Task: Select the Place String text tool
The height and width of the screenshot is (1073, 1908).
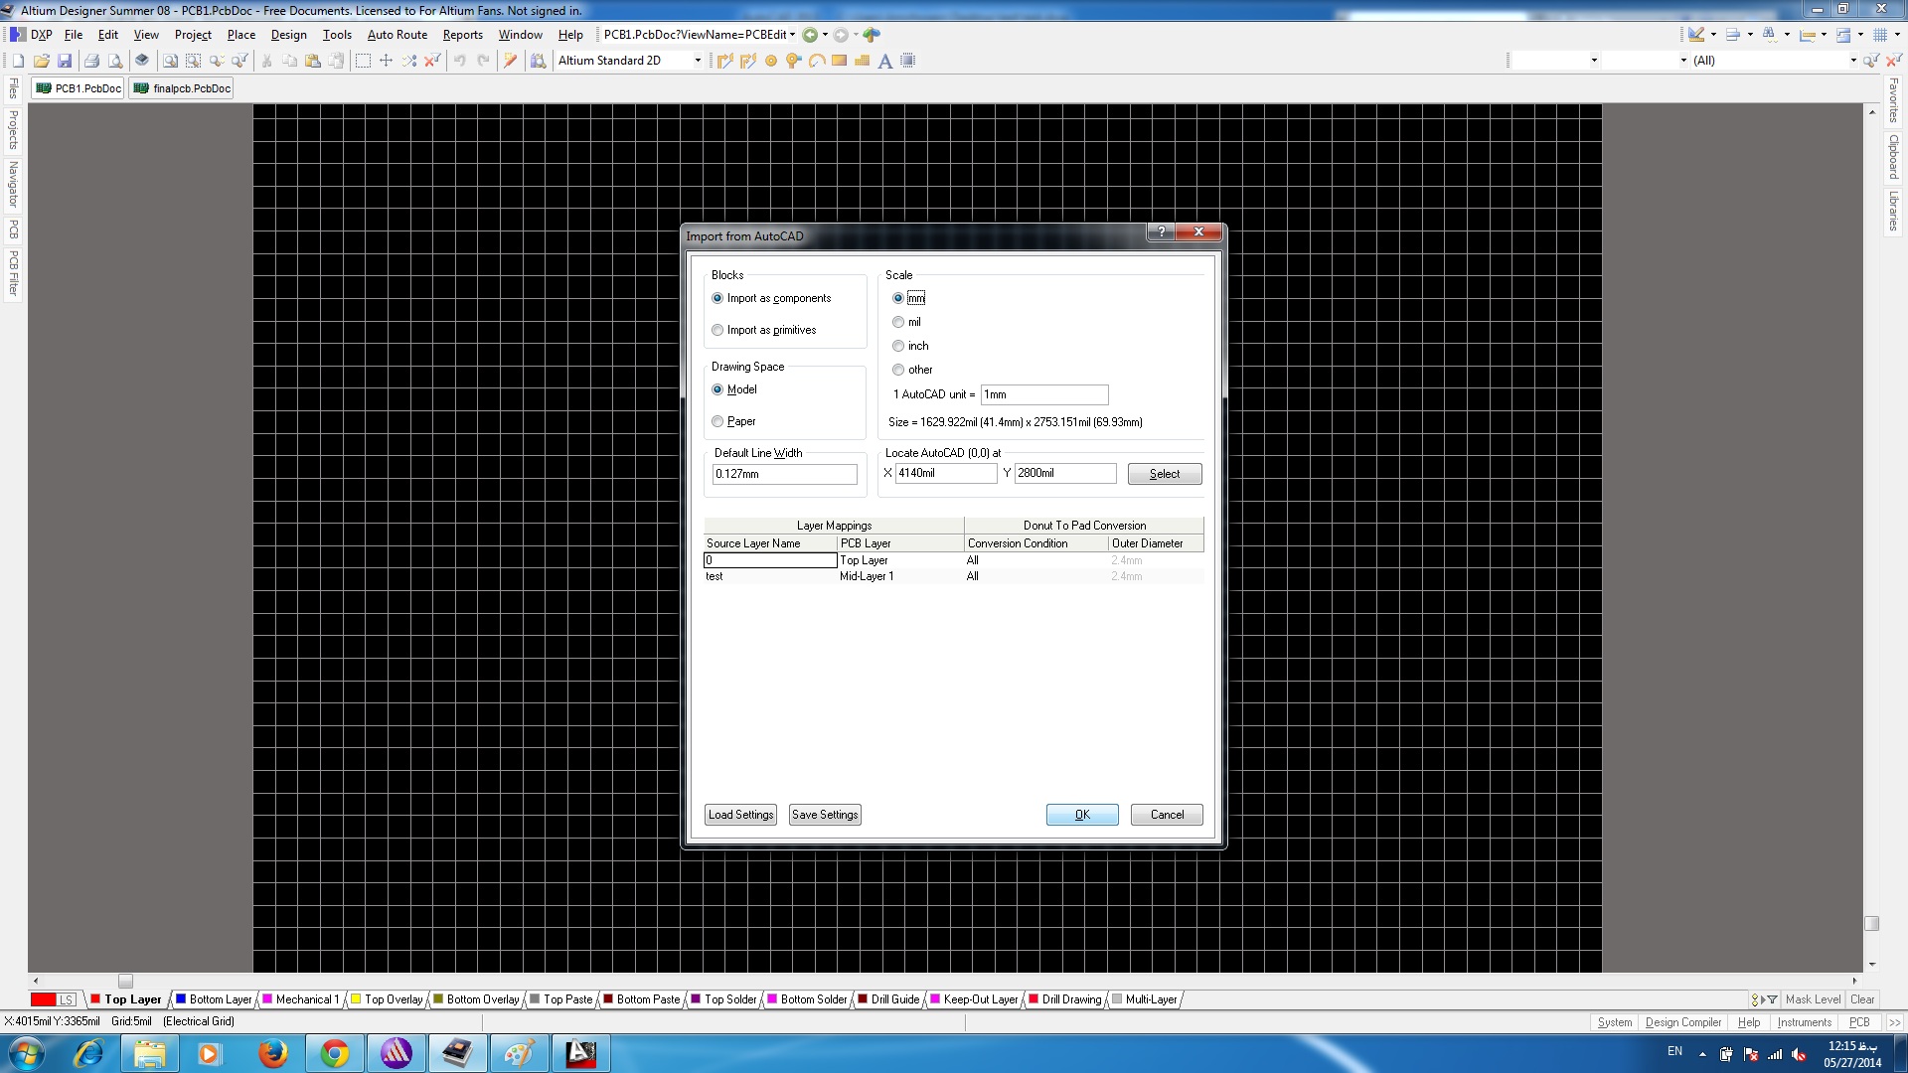Action: 884,61
